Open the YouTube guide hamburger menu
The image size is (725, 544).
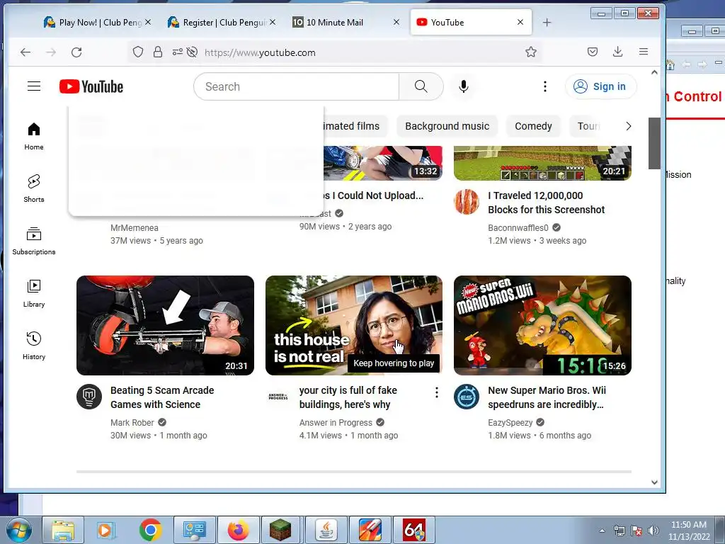pyautogui.click(x=34, y=86)
